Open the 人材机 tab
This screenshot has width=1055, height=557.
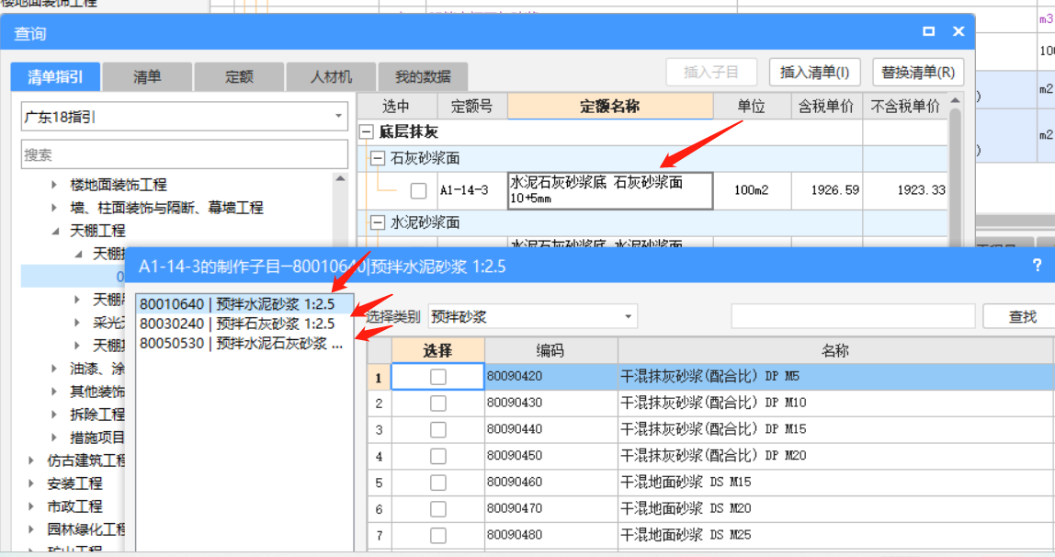pos(331,76)
